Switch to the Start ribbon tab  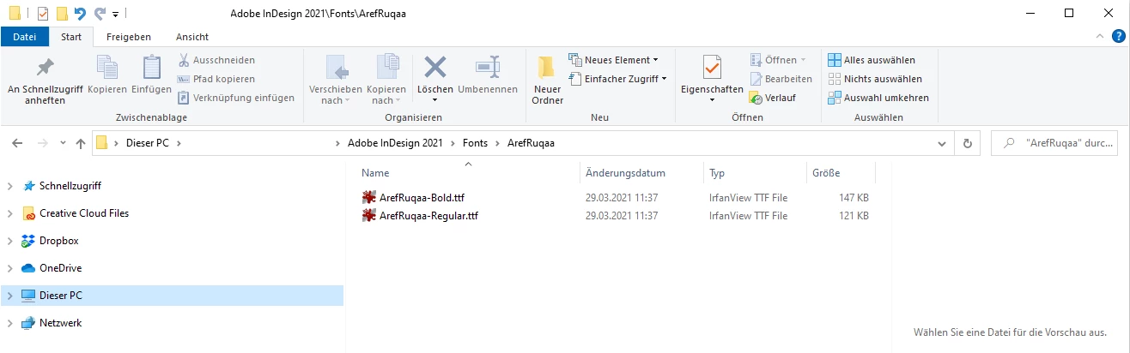[71, 37]
